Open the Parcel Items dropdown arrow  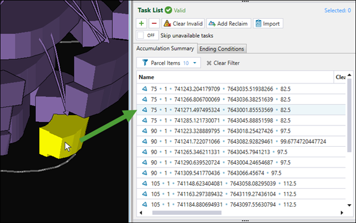[195, 63]
